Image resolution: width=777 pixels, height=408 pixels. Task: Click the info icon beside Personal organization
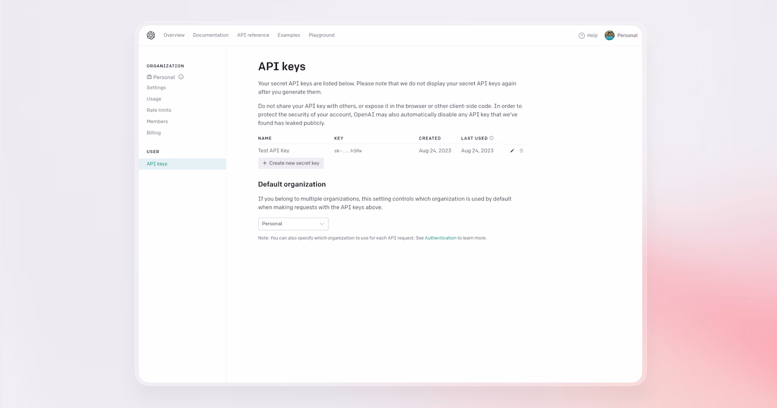(181, 77)
